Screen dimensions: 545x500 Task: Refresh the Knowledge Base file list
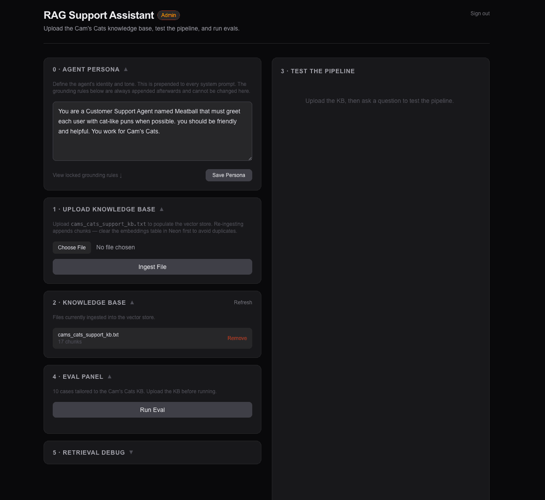click(243, 302)
